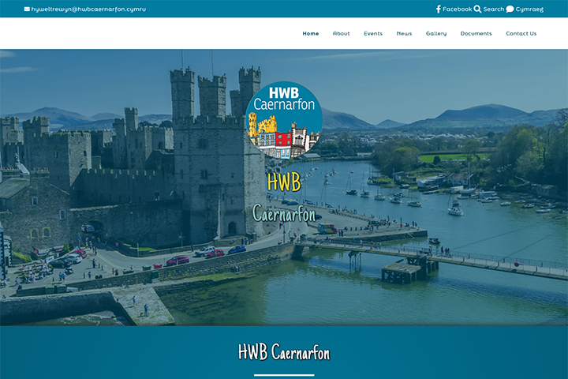Click the envelope email icon
This screenshot has width=568, height=379.
pyautogui.click(x=27, y=9)
